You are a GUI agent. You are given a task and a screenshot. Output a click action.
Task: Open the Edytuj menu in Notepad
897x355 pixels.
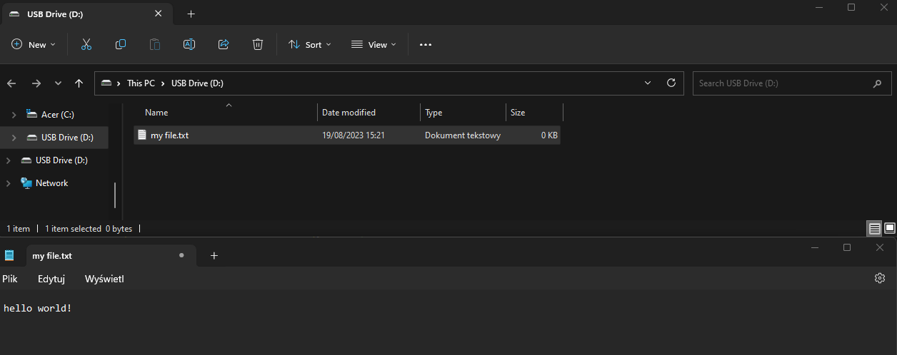[51, 279]
